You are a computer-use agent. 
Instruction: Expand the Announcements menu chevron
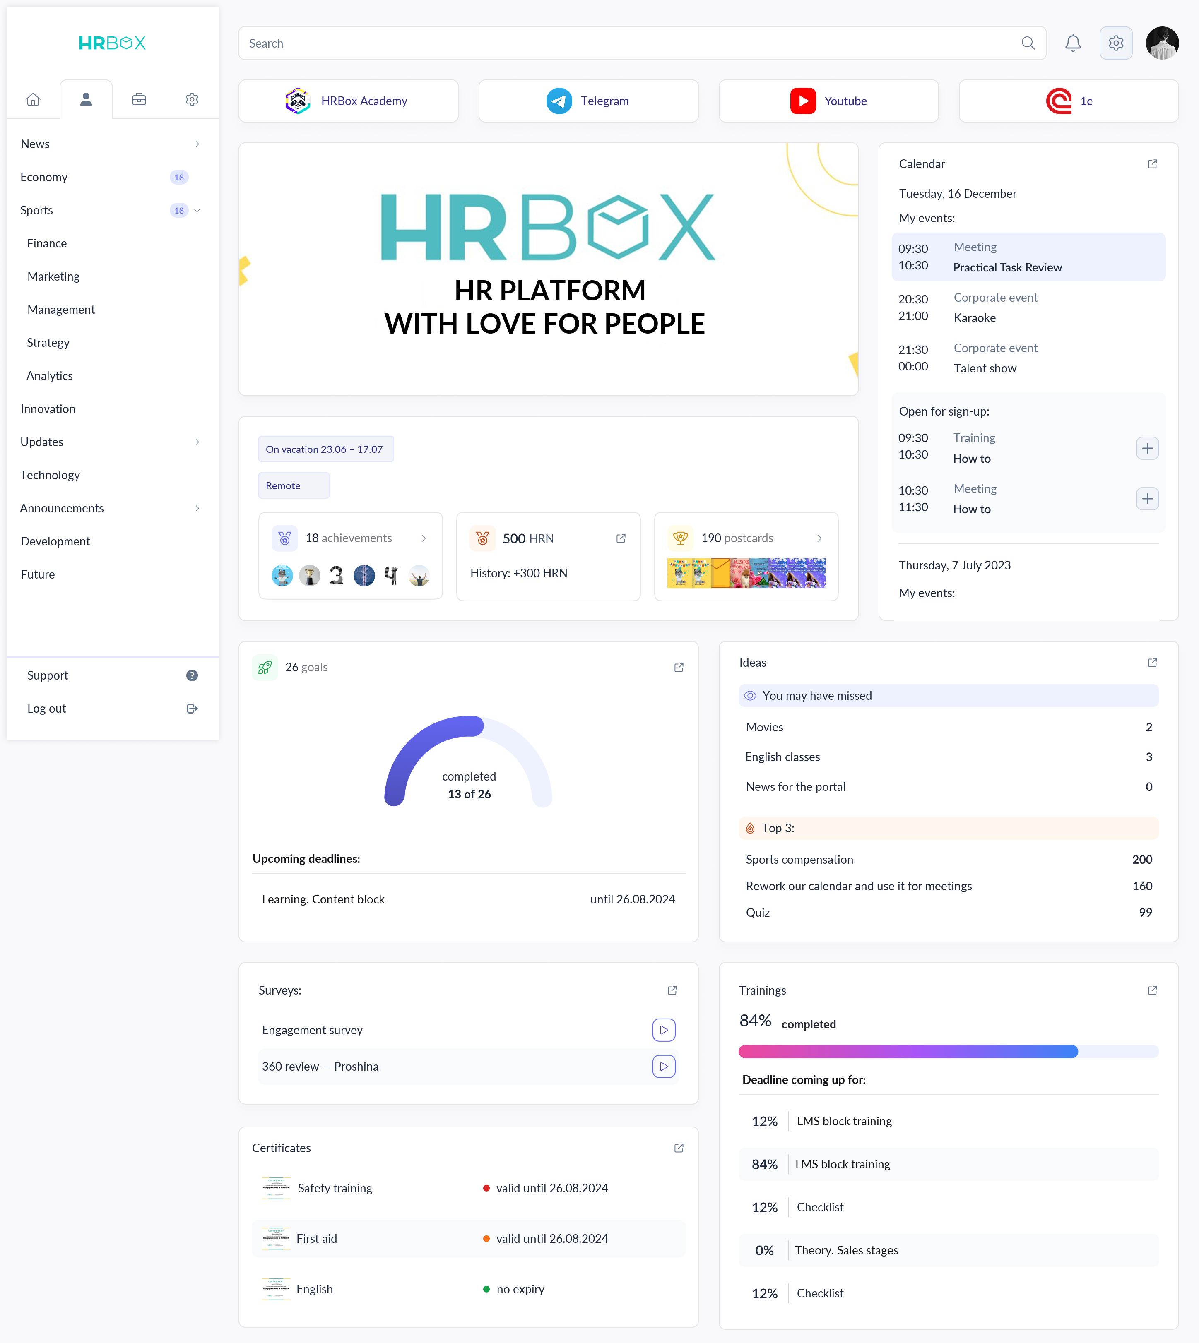[x=197, y=509]
